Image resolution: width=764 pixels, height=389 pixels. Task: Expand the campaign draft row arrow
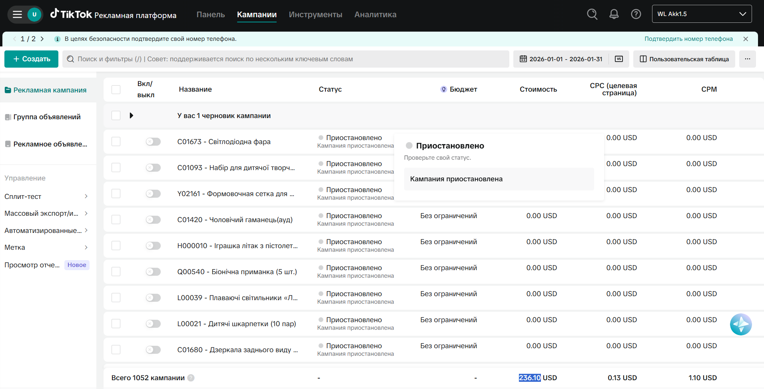pos(131,116)
